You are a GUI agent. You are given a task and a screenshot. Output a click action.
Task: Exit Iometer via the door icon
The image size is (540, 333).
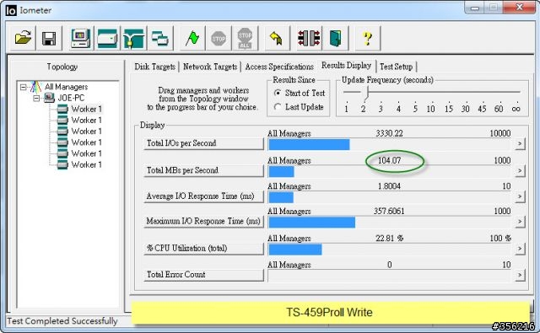point(336,38)
